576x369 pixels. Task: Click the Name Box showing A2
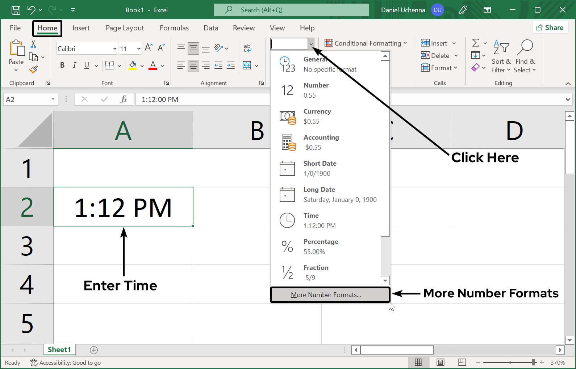click(27, 99)
